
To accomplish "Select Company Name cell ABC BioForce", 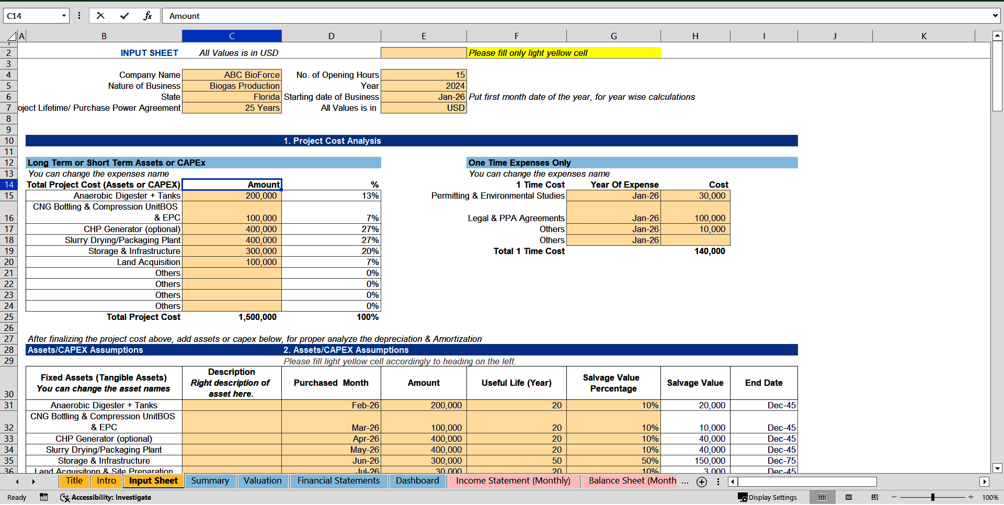I will (x=232, y=75).
